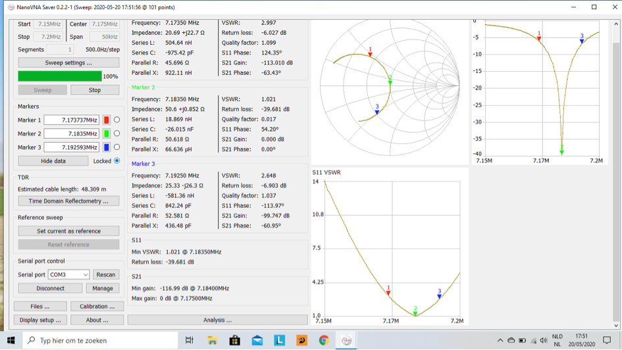Open blue L app on taskbar

pos(279,340)
